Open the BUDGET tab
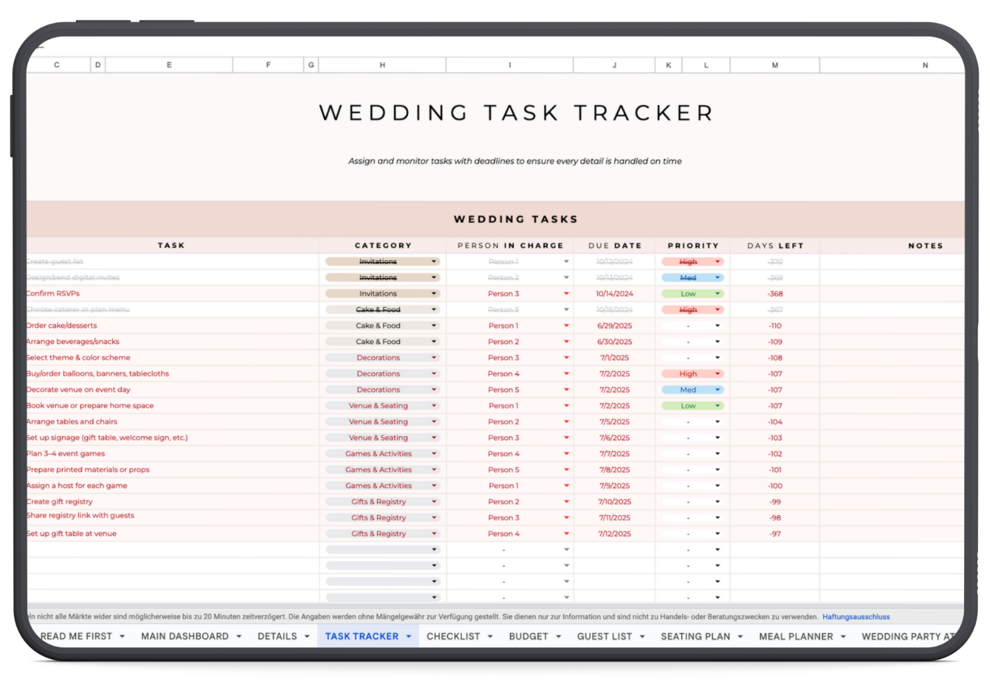 tap(528, 636)
